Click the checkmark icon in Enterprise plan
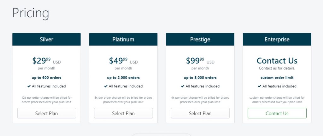Viewport: 323px width, 136px height. tap(260, 86)
